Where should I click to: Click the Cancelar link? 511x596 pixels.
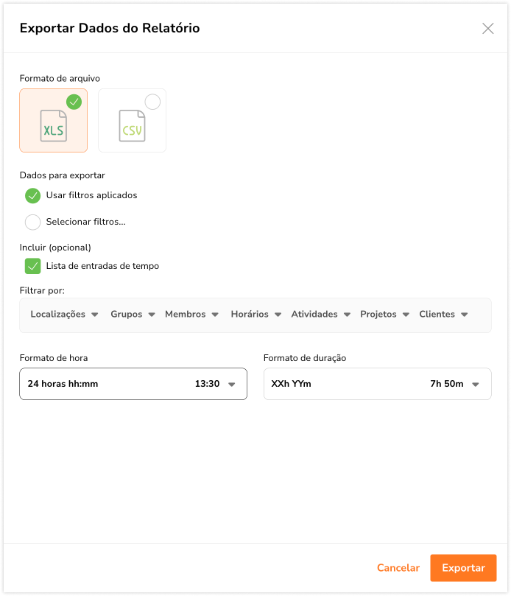(398, 568)
